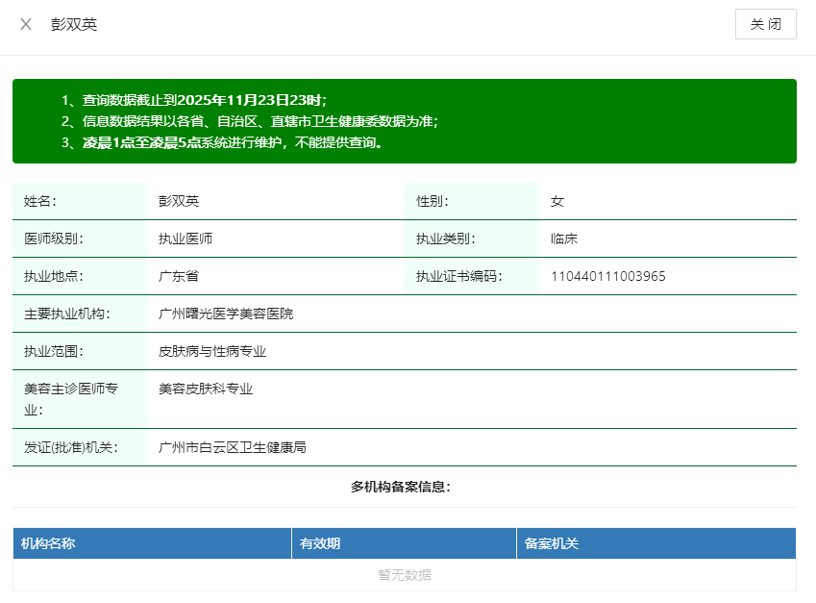
Task: Click the 执业证书编码 field label
Action: point(458,276)
